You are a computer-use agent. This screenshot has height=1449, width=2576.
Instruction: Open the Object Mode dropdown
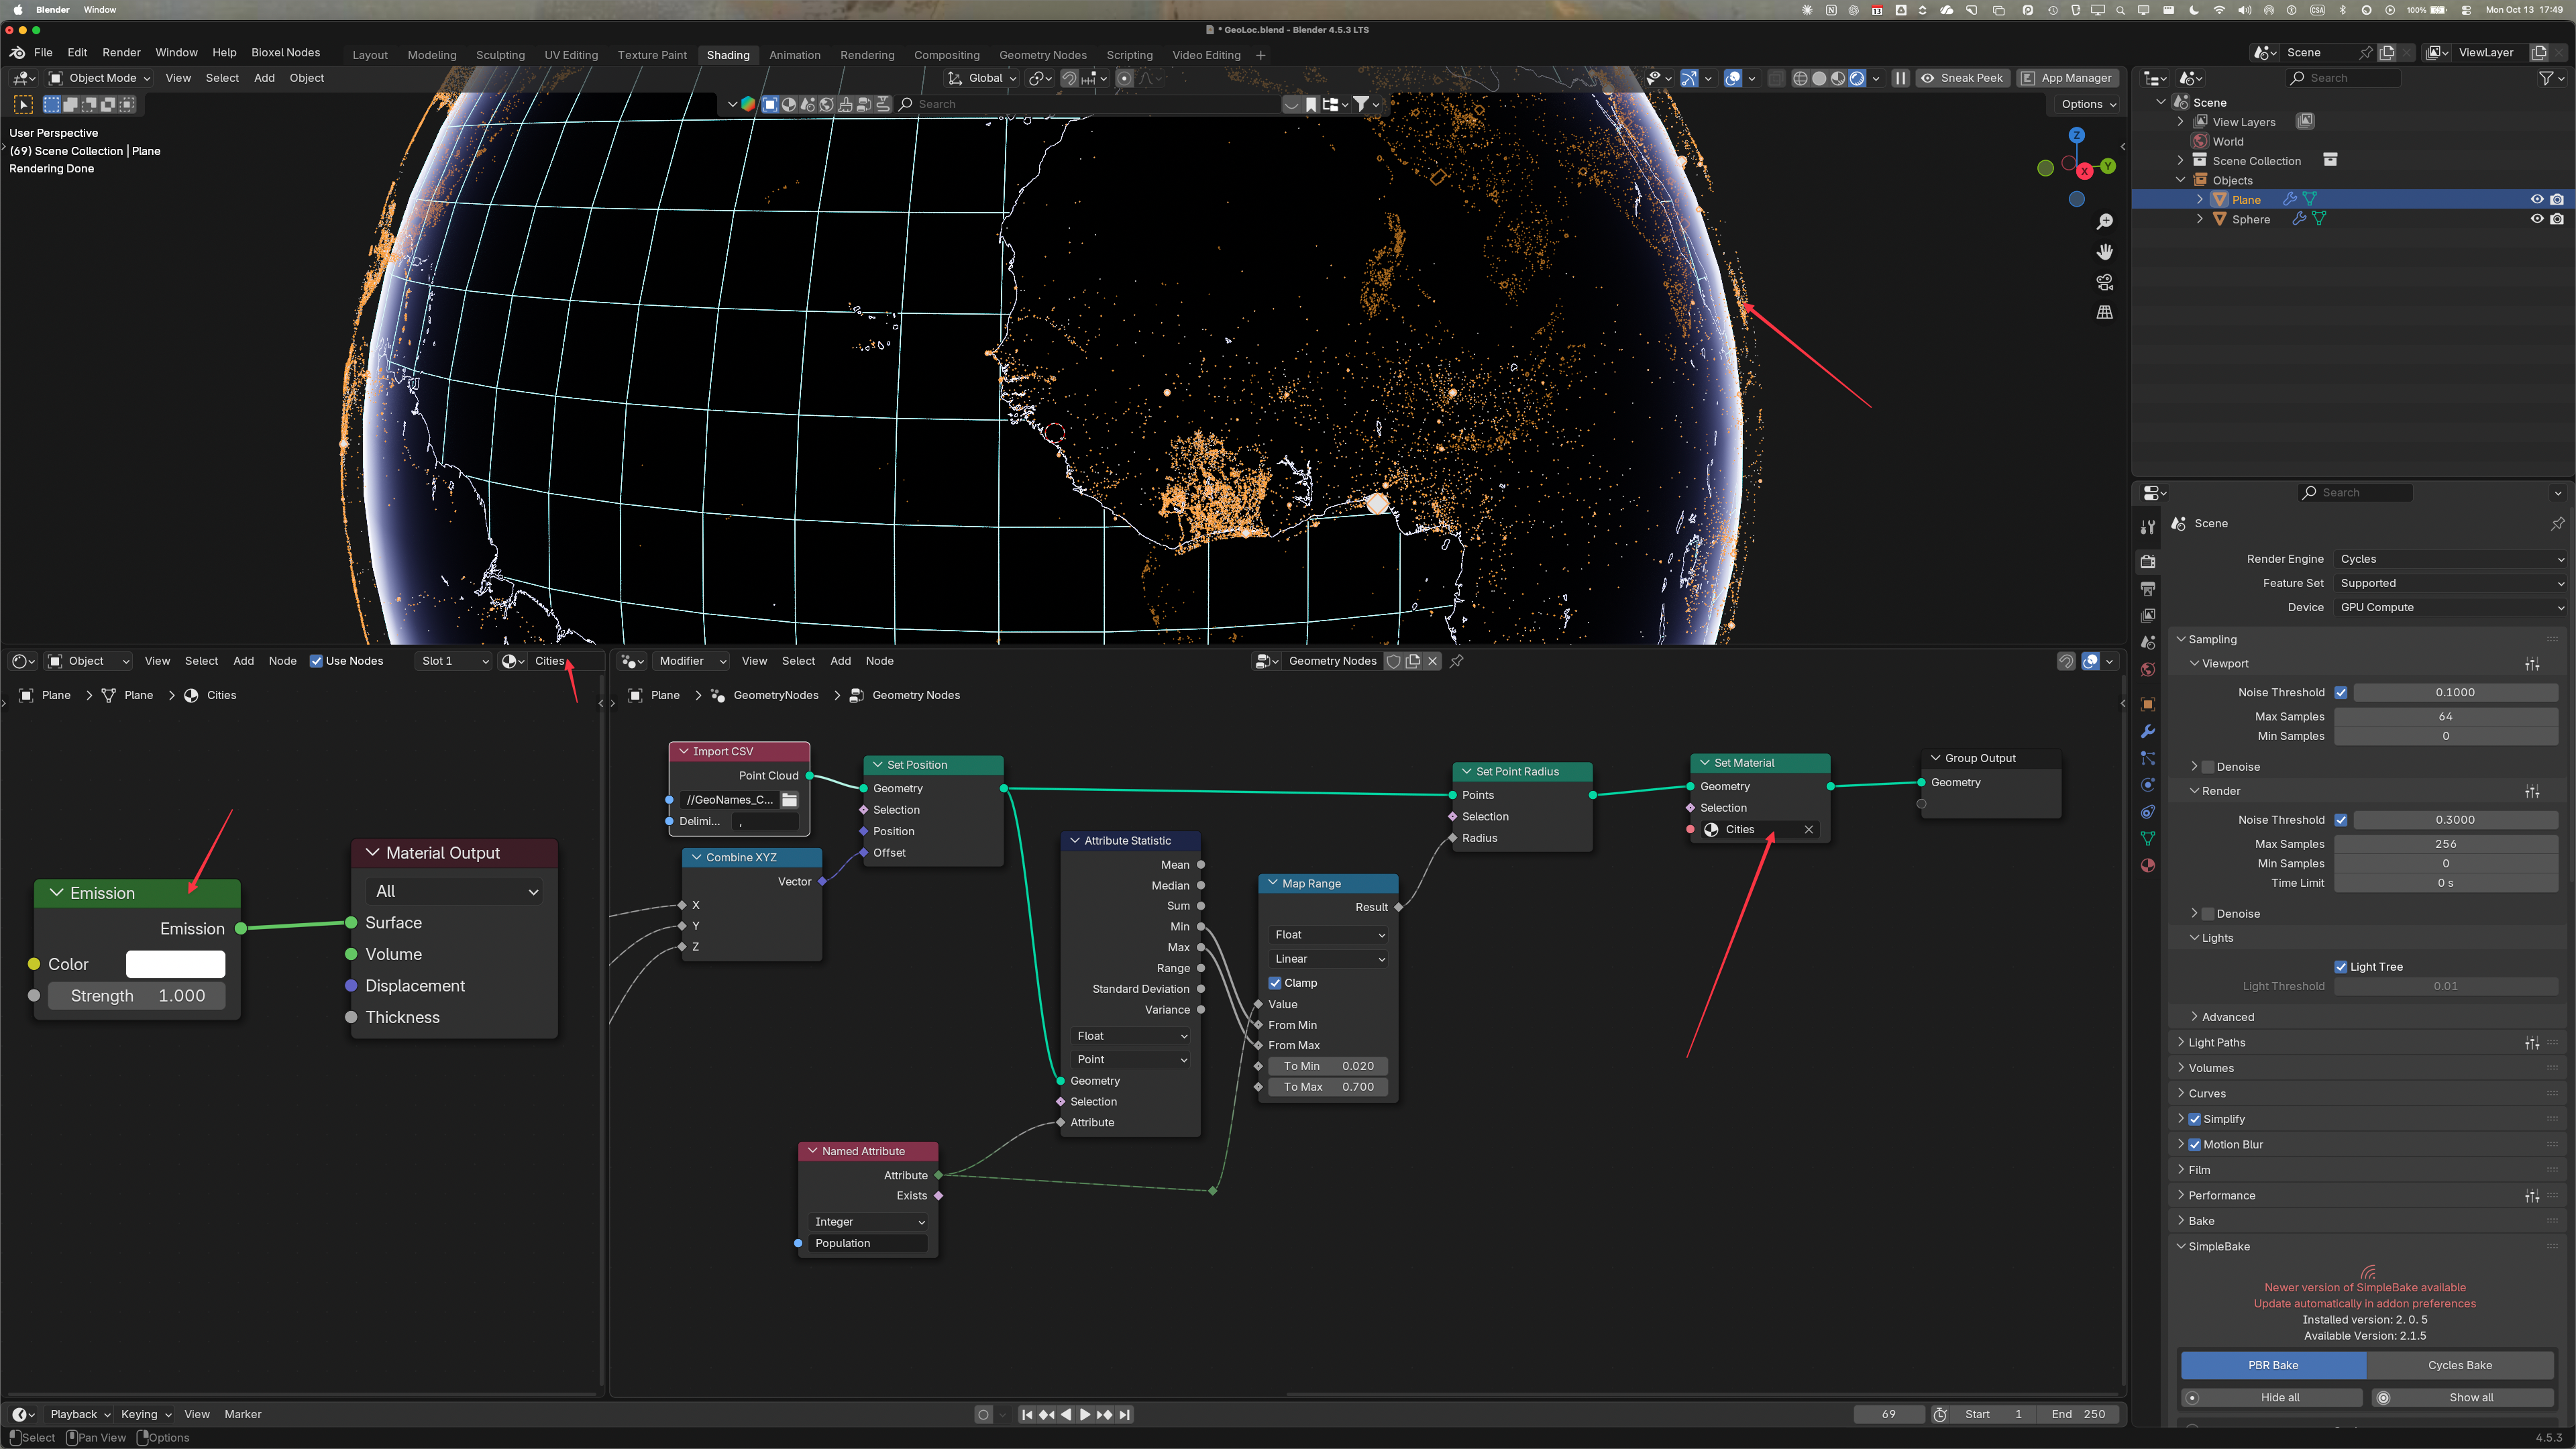[x=100, y=78]
